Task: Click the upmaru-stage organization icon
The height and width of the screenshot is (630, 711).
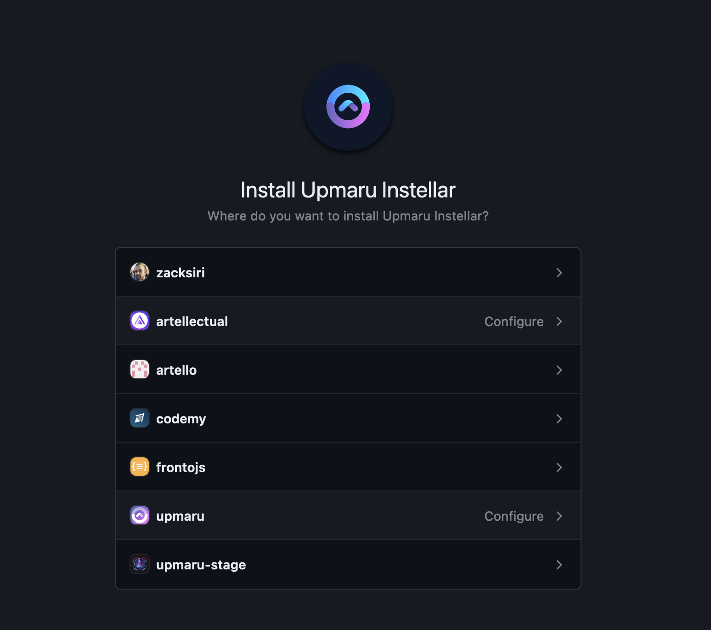Action: pyautogui.click(x=139, y=564)
